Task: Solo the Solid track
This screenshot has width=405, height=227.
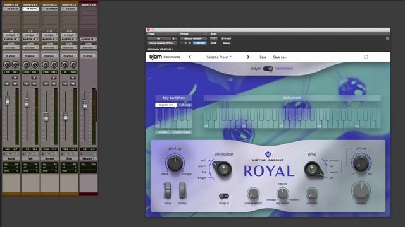Action: 7,84
